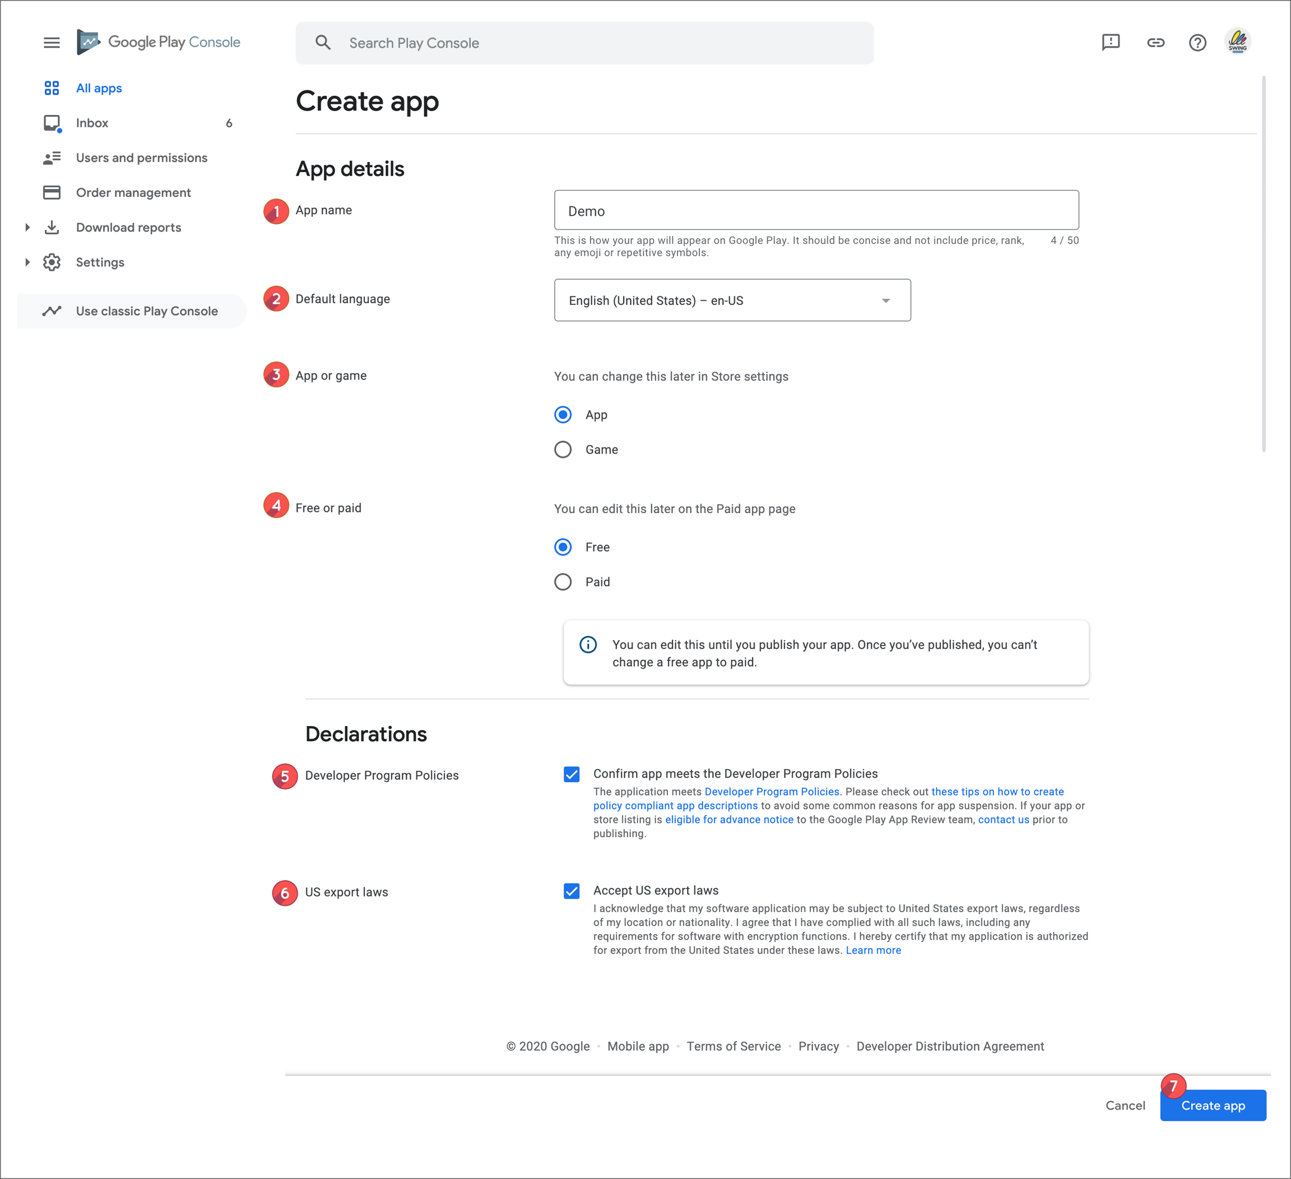Uncheck Accept US export laws checkbox
Screen dimensions: 1291x1179
[572, 891]
